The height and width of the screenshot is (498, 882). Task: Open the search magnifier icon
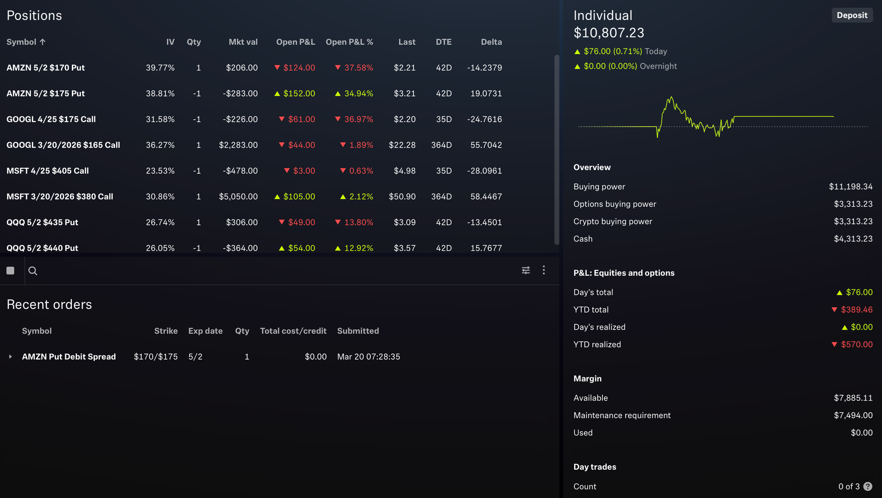coord(33,271)
